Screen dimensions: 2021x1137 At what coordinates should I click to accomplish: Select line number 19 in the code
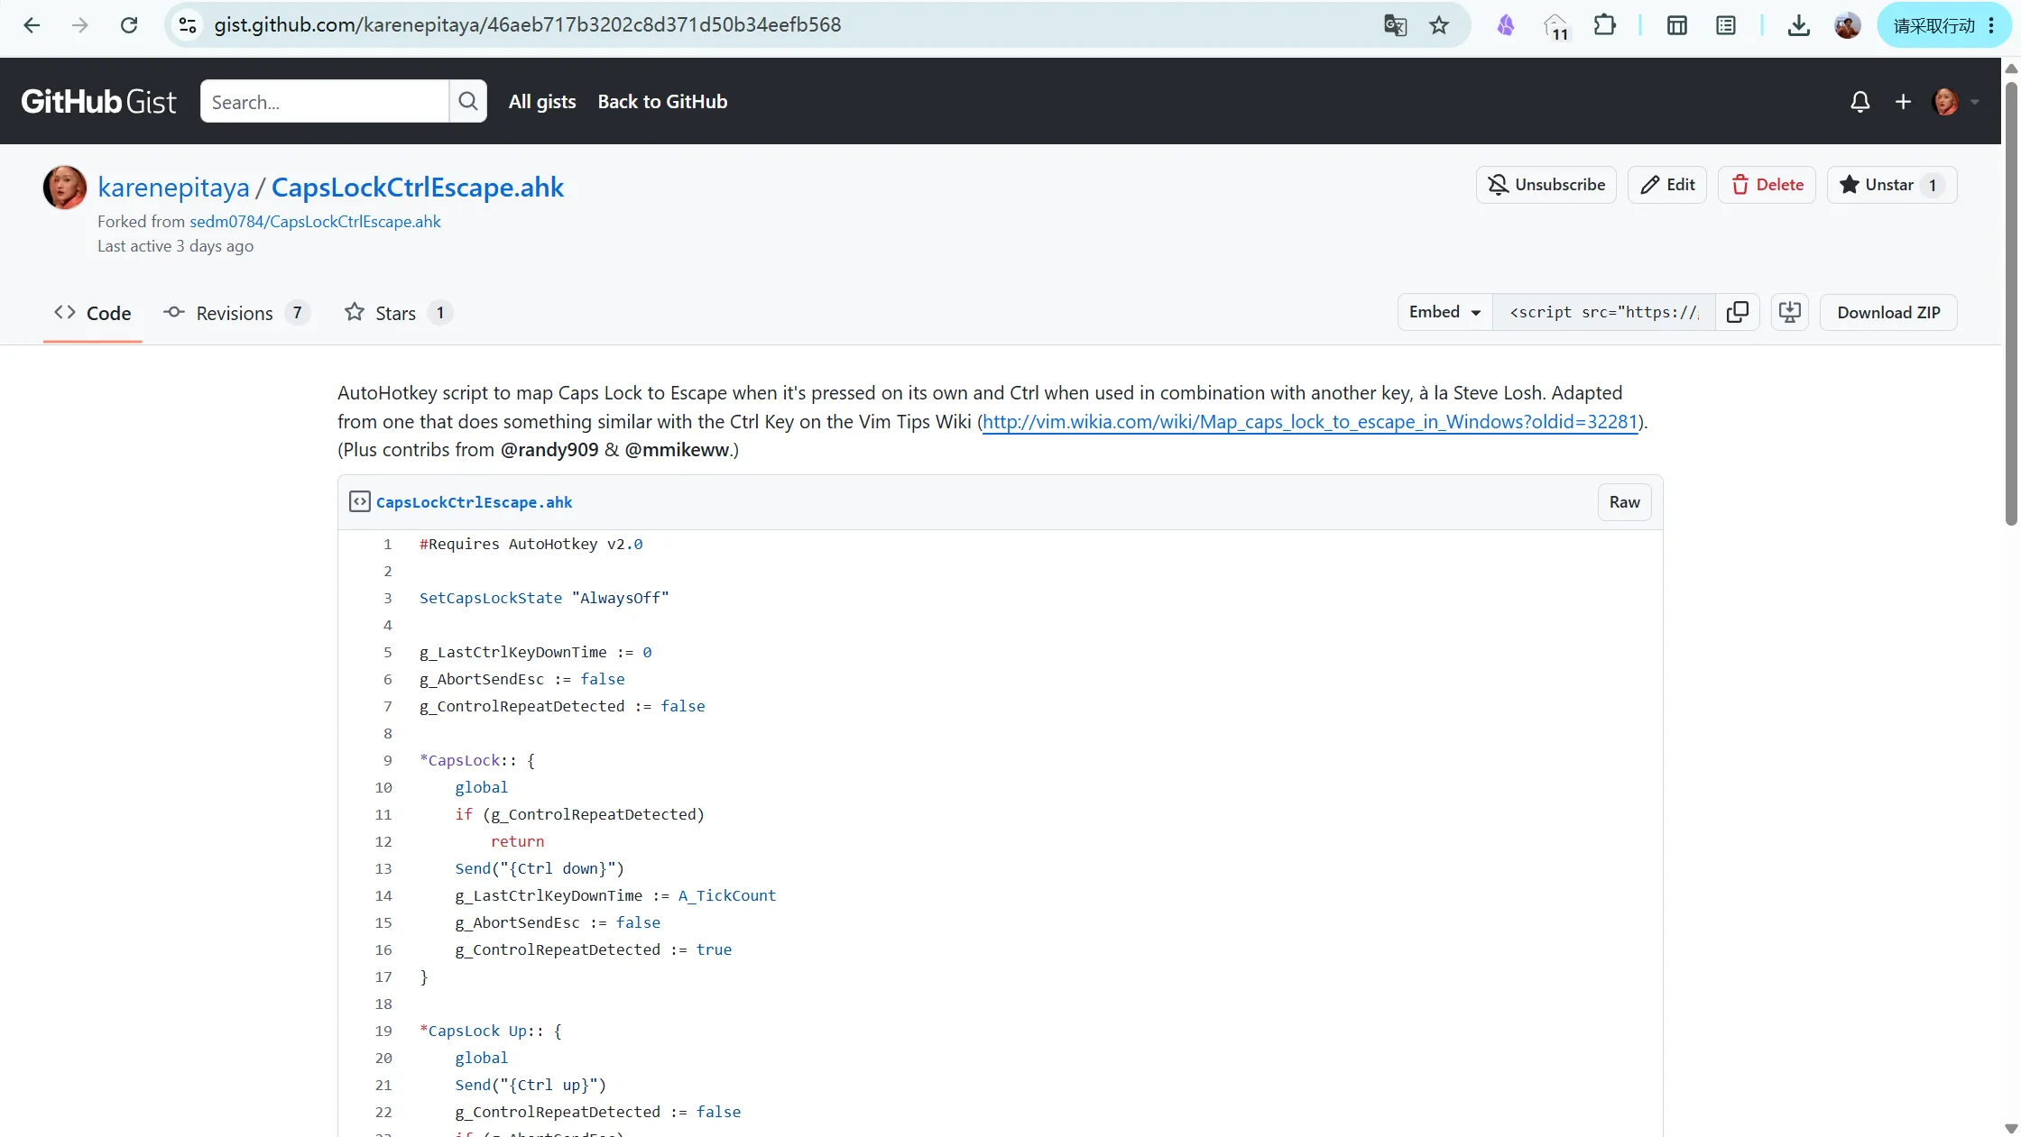coord(383,1031)
